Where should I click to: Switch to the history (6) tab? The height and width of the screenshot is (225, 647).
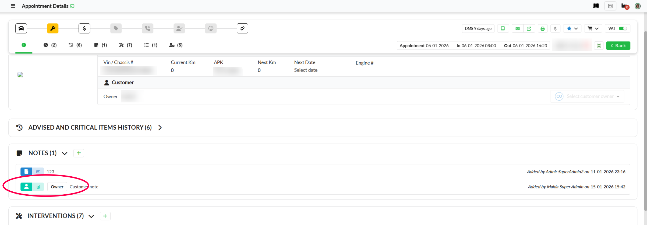pos(75,45)
